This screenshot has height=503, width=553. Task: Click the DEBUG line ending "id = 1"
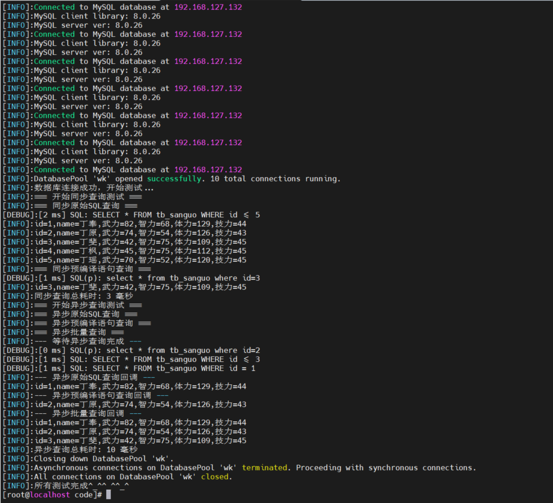(x=129, y=368)
